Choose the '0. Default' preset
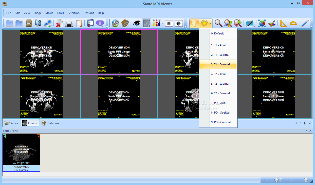315x185 pixels. click(218, 33)
